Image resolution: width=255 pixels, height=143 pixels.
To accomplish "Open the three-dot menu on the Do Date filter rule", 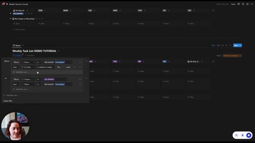I will 80,67.
